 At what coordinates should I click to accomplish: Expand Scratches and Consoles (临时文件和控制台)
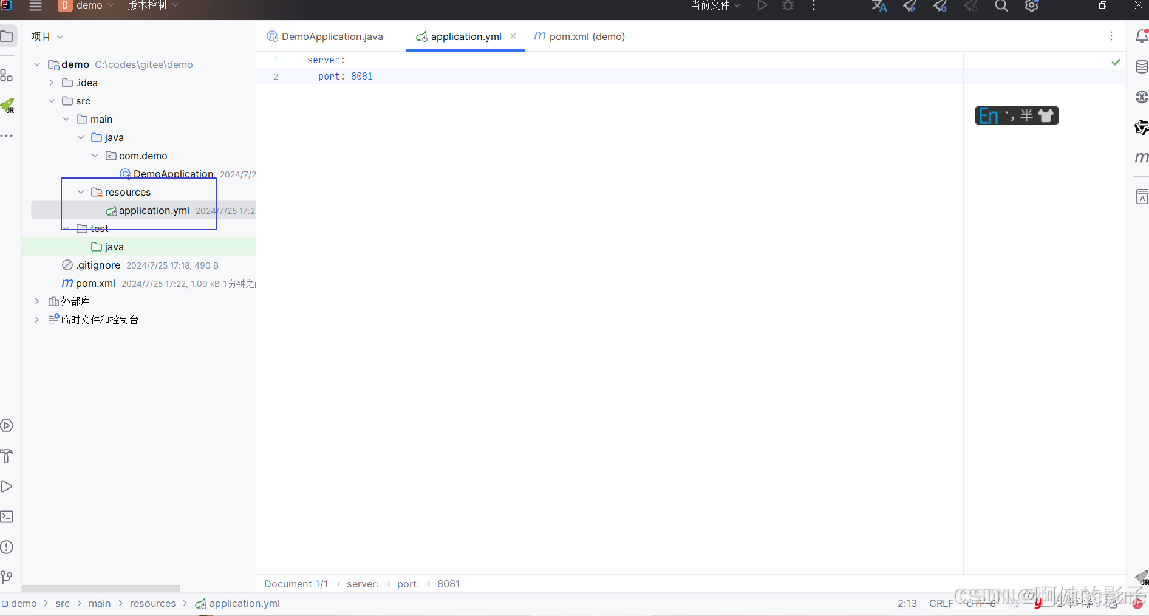click(37, 320)
